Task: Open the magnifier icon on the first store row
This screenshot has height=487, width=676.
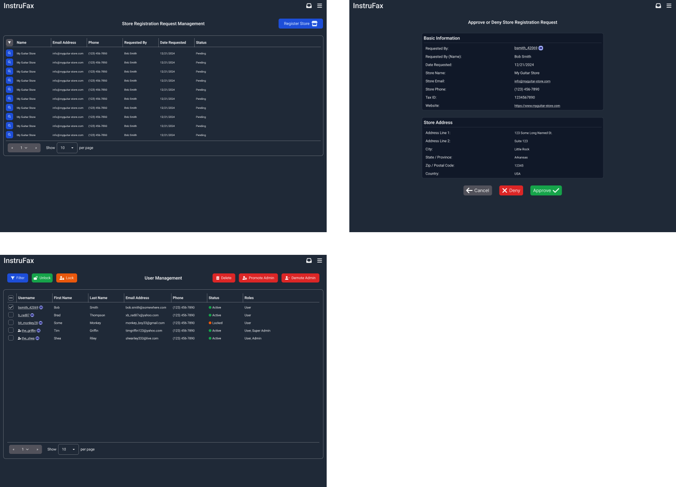Action: point(9,53)
